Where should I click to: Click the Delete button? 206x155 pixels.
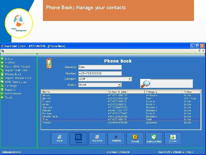[x=116, y=139]
